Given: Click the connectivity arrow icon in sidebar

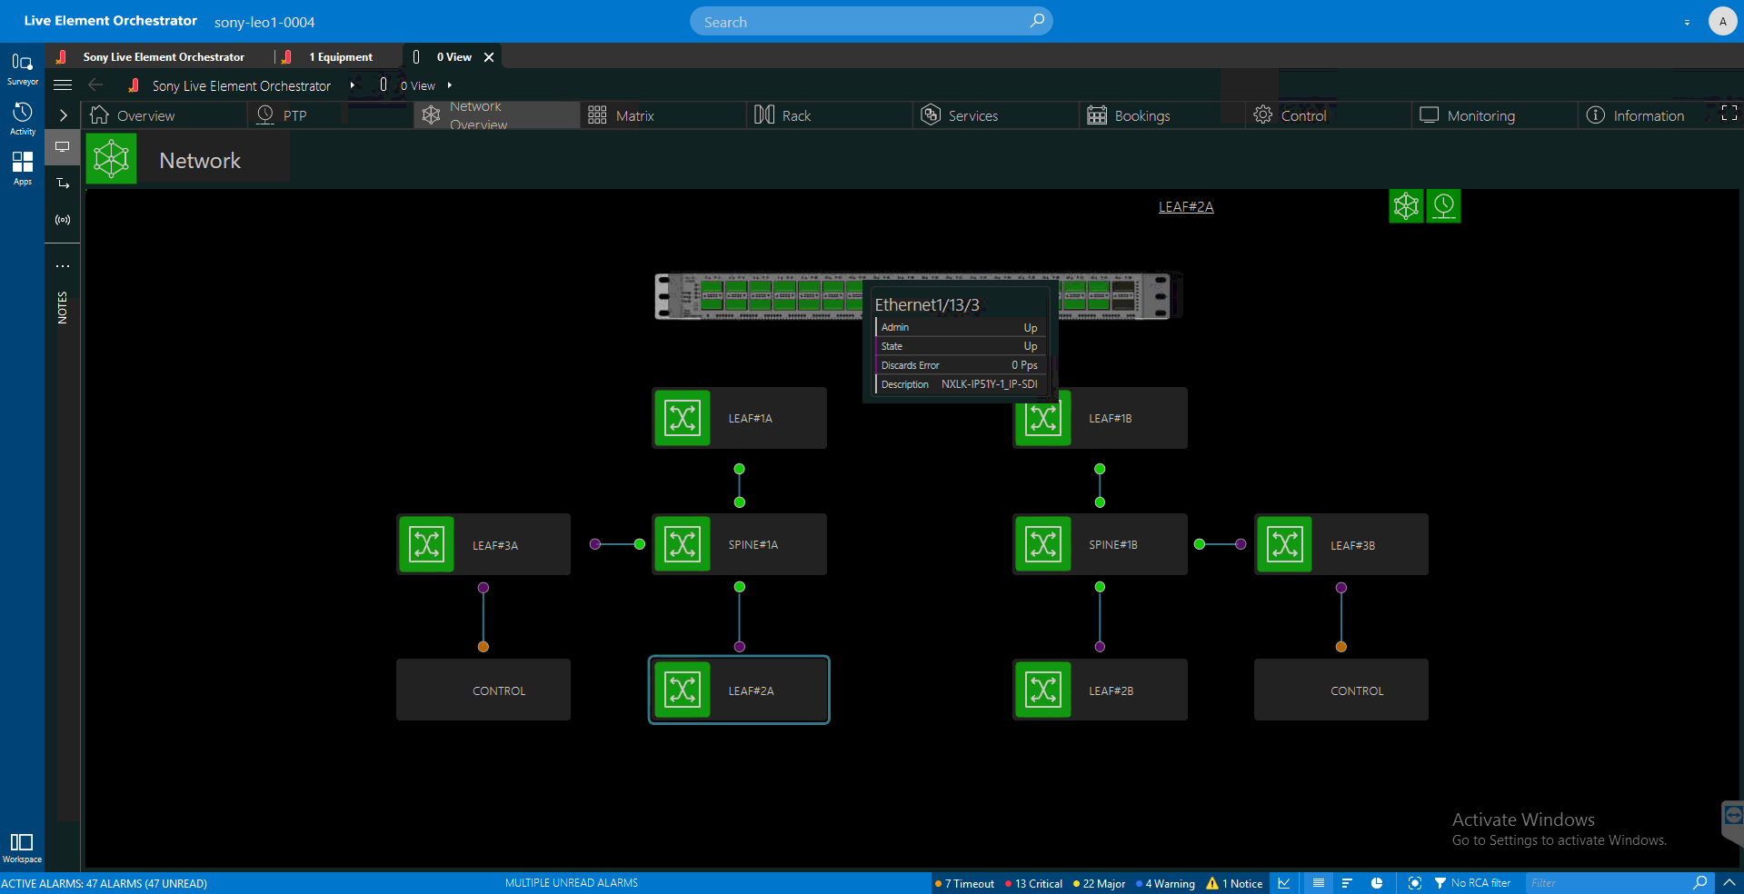Looking at the screenshot, I should click(x=63, y=184).
